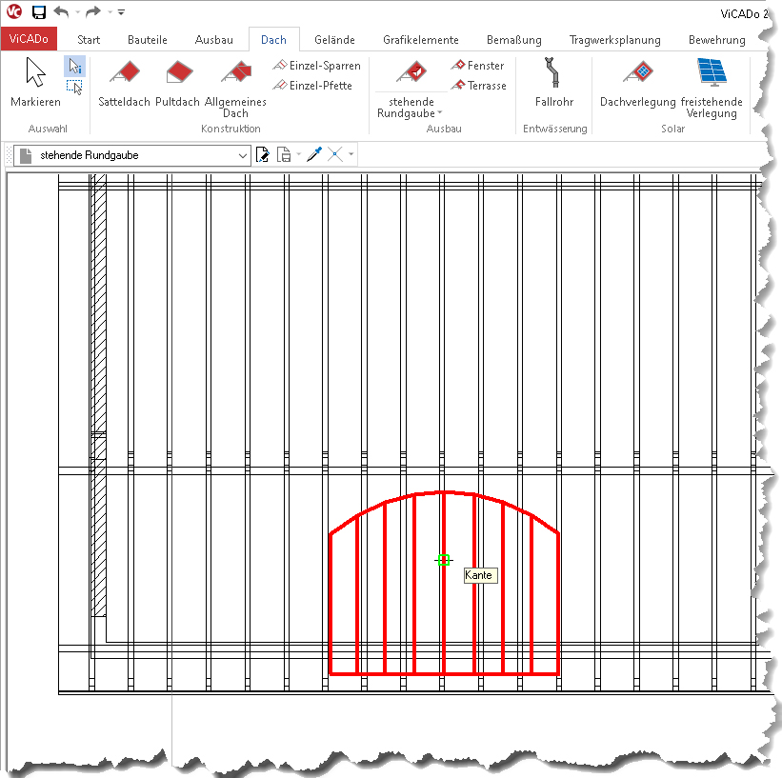Click the crossing lines snap icon

(x=335, y=154)
